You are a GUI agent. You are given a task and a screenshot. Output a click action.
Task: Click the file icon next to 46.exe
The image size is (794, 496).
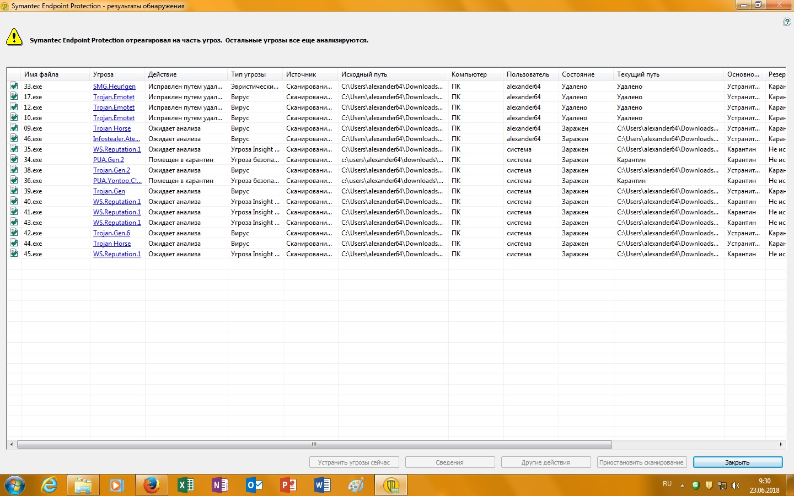pyautogui.click(x=14, y=138)
